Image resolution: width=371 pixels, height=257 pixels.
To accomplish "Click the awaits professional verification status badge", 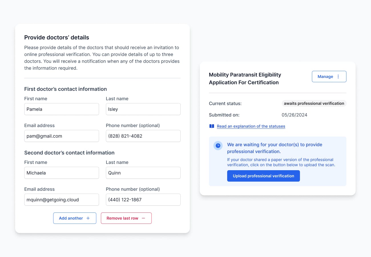I will pos(314,103).
